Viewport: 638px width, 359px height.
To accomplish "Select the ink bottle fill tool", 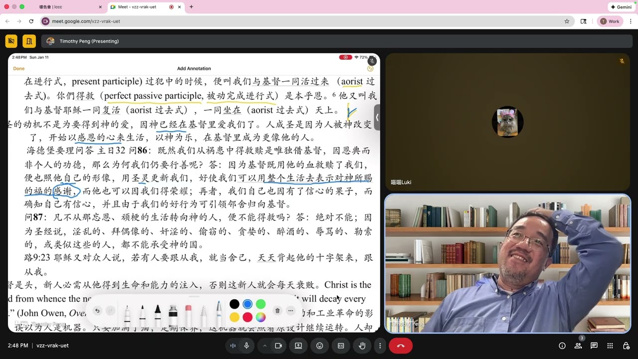I will (x=173, y=315).
